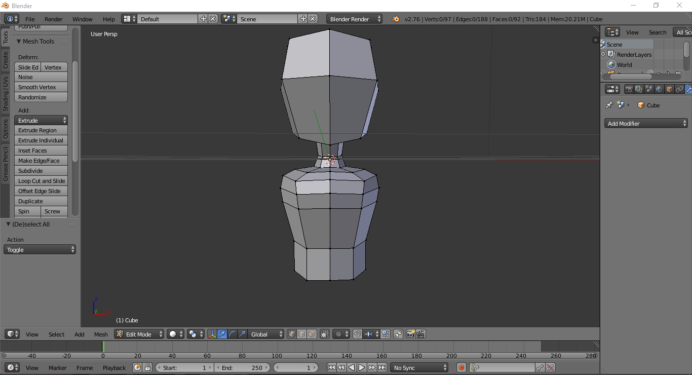Switch to the Object Constraints tab (chain icon)

[x=679, y=89]
